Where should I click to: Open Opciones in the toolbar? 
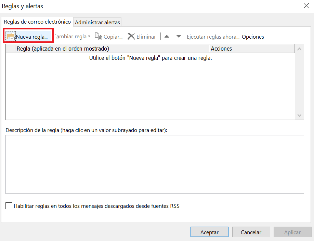pyautogui.click(x=253, y=37)
